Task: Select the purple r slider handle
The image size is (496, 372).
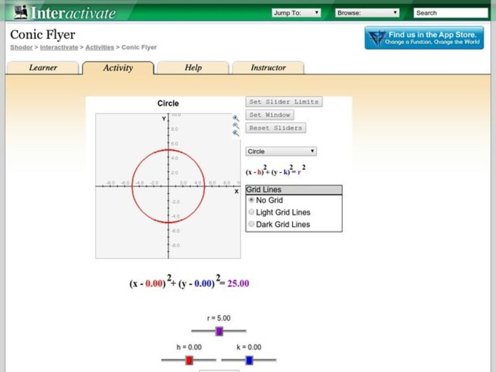Action: click(220, 331)
